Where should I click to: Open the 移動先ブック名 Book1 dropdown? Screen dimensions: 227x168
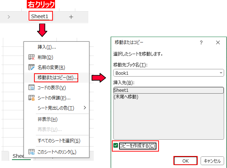coord(169,73)
